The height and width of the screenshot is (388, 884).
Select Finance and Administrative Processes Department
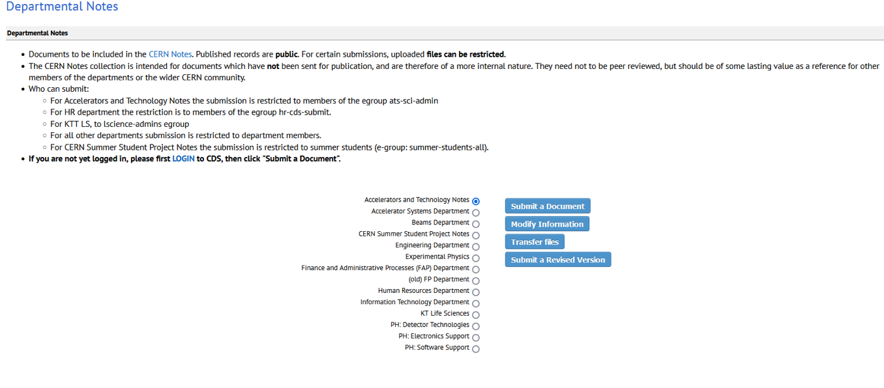click(x=476, y=270)
